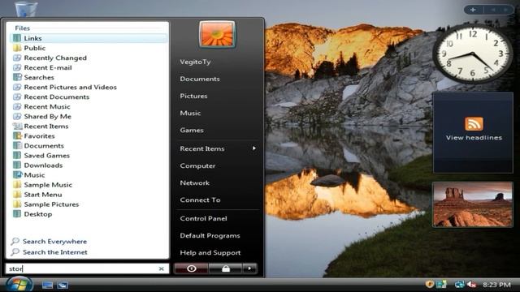
Task: Click the analog clock gadget
Action: (473, 54)
